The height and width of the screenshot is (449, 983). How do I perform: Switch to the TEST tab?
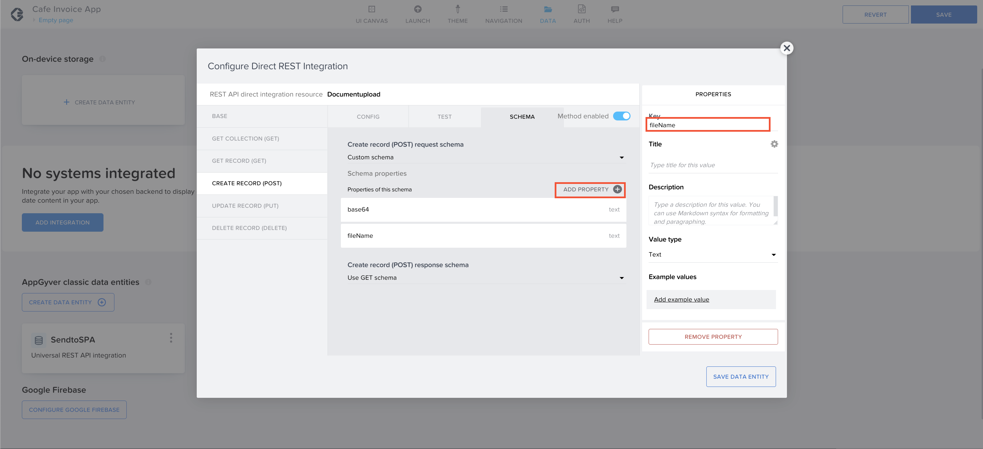(444, 117)
